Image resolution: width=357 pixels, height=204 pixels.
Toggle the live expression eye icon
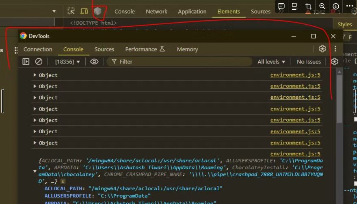pyautogui.click(x=94, y=62)
